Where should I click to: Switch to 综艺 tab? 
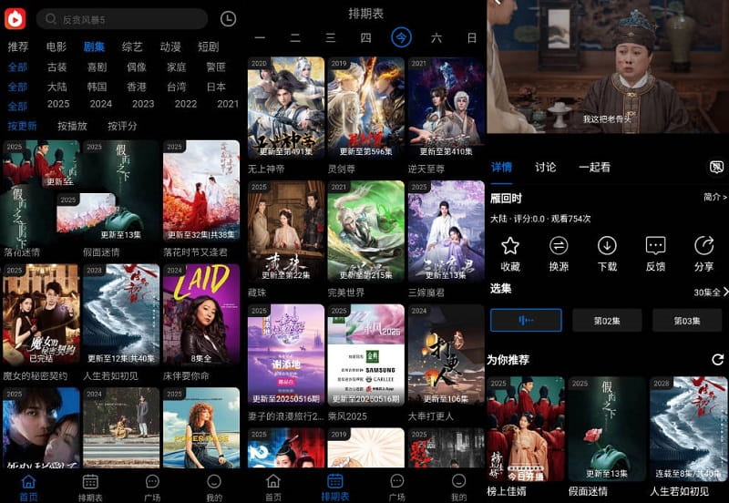pos(132,46)
